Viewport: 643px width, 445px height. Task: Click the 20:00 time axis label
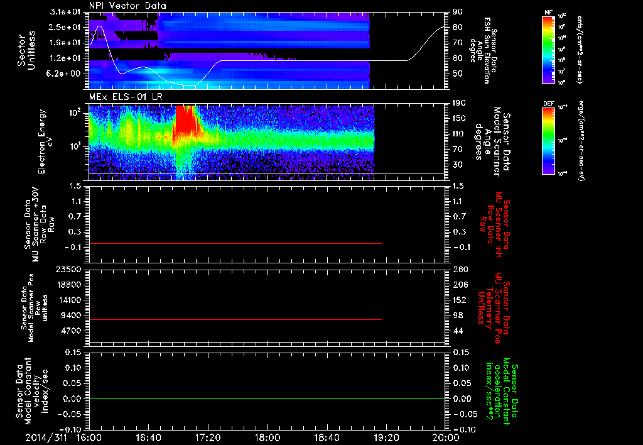pos(446,438)
